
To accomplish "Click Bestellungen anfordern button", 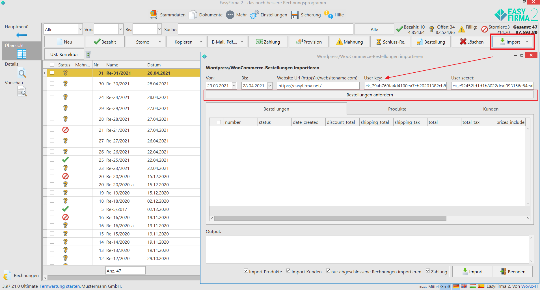I will click(370, 95).
